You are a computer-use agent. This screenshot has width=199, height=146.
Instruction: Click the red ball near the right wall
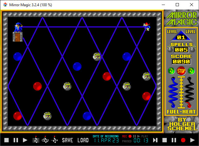click(146, 96)
